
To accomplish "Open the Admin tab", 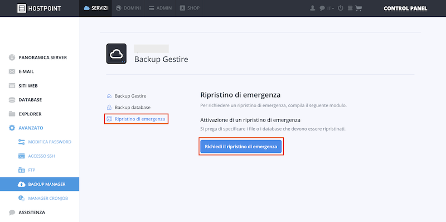I will coord(161,8).
